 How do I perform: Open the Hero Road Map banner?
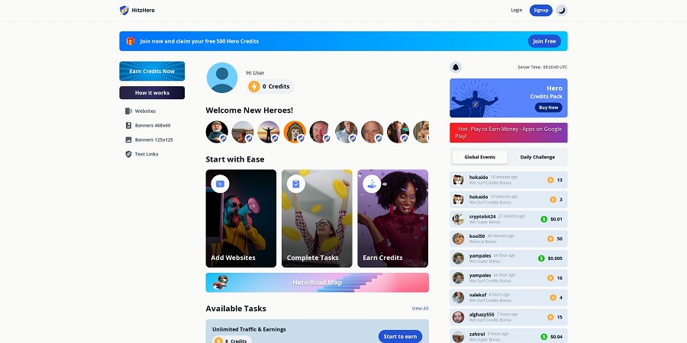(x=317, y=283)
